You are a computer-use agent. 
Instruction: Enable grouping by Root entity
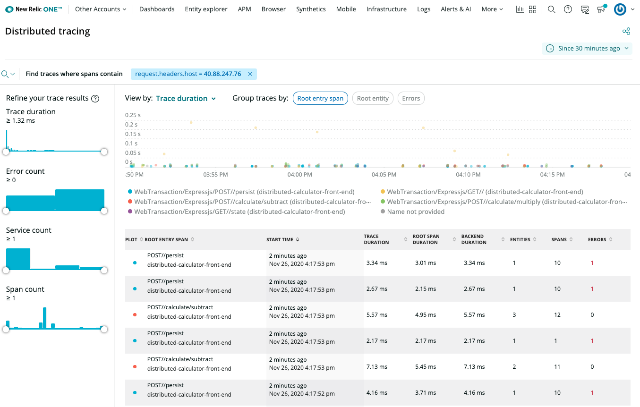[x=373, y=98]
